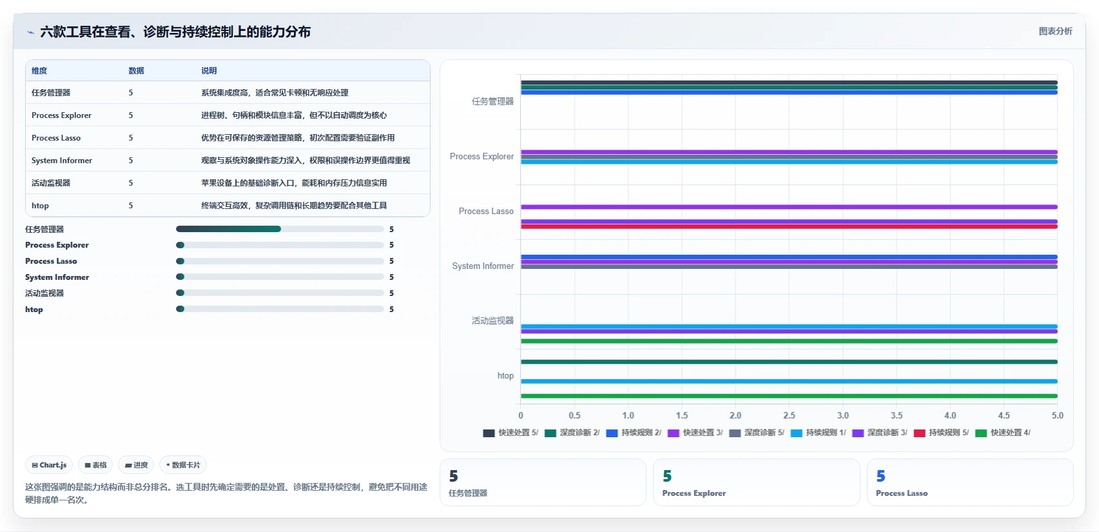The width and height of the screenshot is (1099, 532).
Task: Toggle the 持续规则 1/ legend entry
Action: pyautogui.click(x=818, y=433)
